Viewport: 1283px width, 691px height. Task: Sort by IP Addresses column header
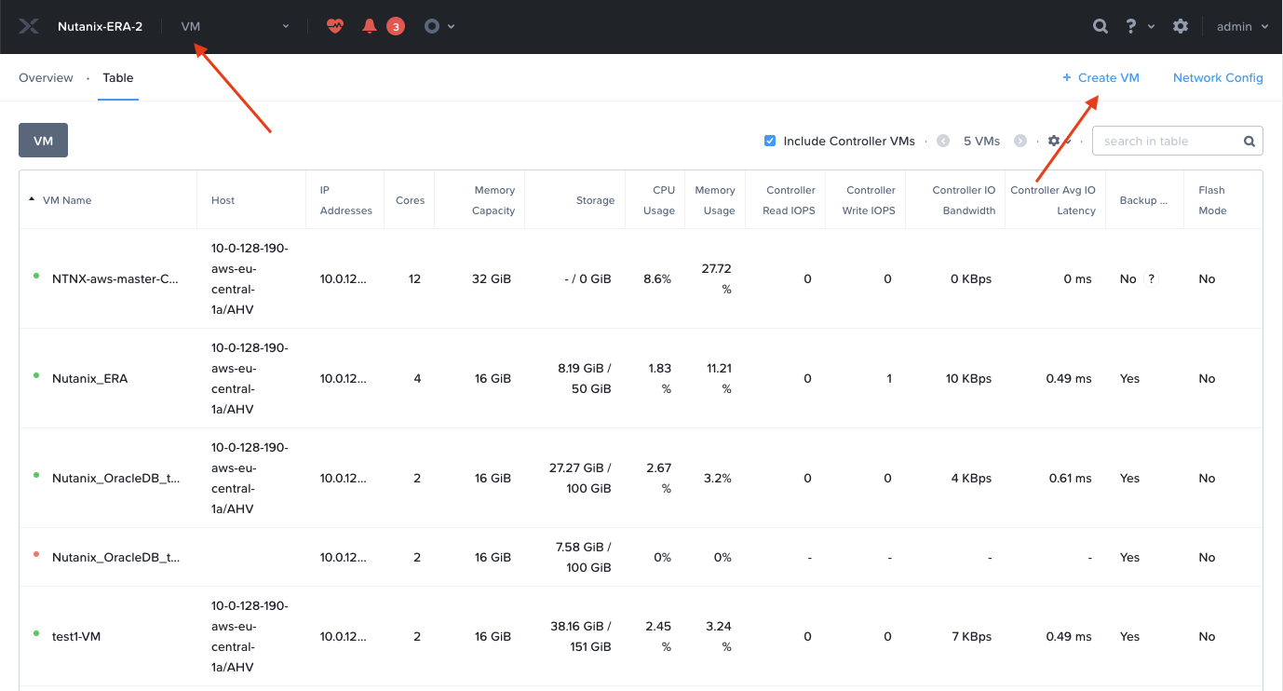(346, 200)
